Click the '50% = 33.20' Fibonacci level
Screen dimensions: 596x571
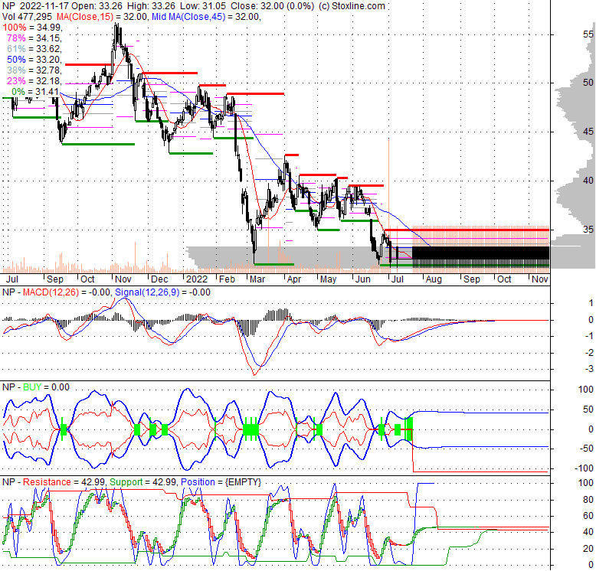[34, 60]
